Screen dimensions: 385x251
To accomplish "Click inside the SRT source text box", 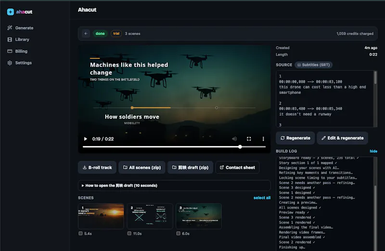I will (324, 99).
